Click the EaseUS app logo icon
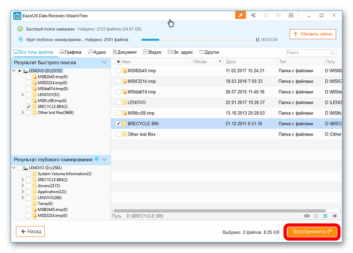The image size is (353, 253). [x=17, y=16]
